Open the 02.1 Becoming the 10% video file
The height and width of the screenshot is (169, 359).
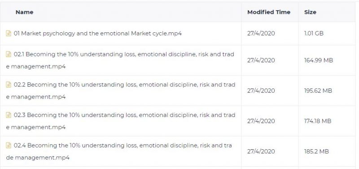(120, 61)
